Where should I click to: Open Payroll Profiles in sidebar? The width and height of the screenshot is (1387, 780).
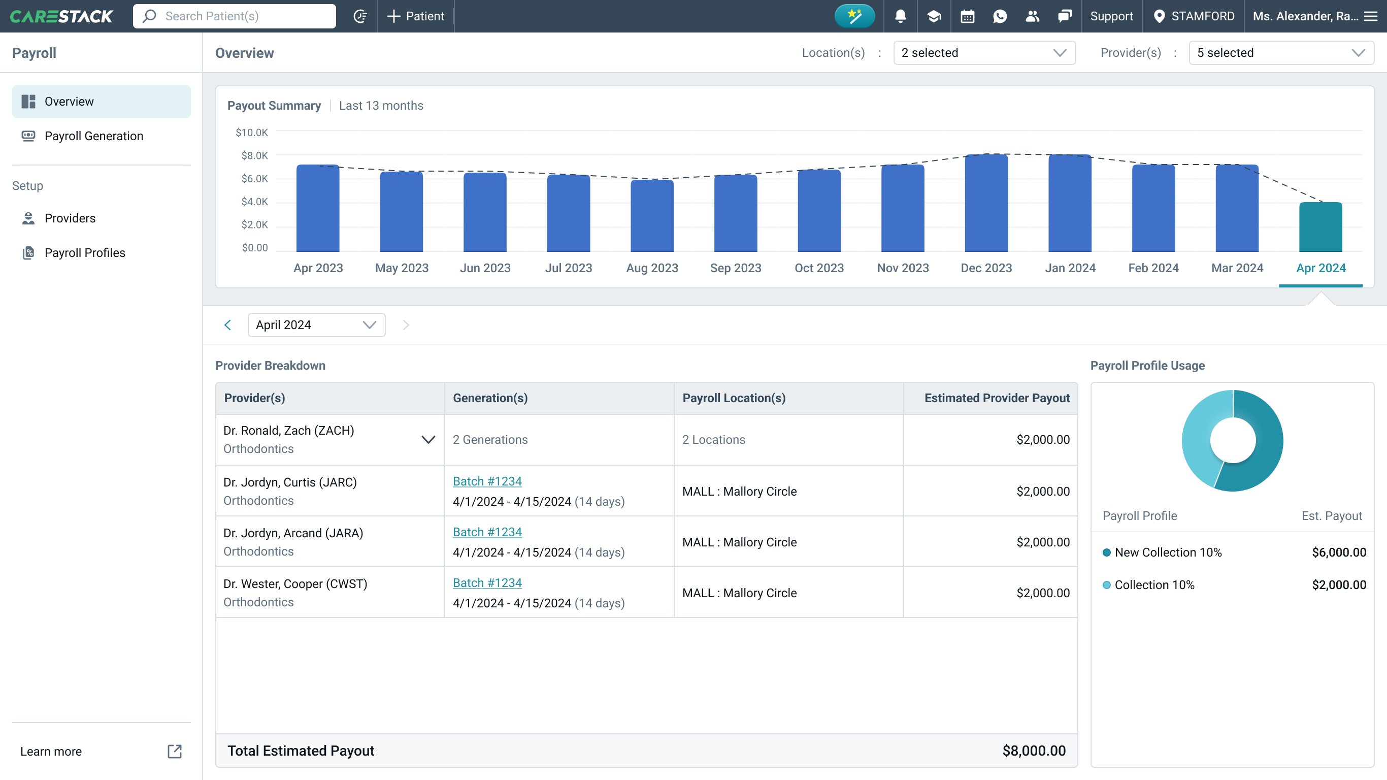tap(101, 253)
